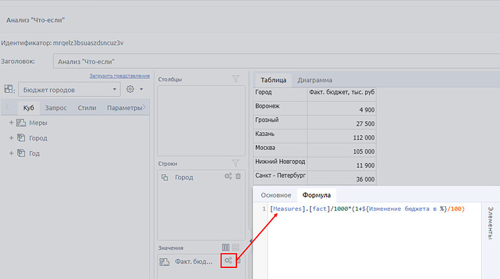This screenshot has width=500, height=279.
Task: Click the value 27 500 cell
Action: 342,122
